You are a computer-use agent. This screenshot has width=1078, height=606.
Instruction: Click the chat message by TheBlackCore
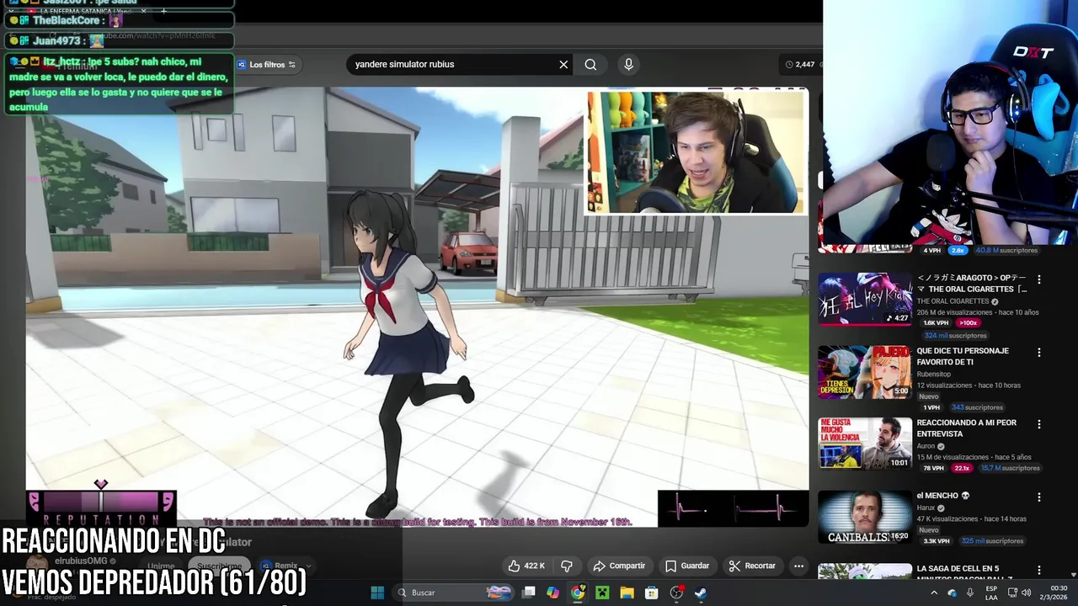point(118,20)
